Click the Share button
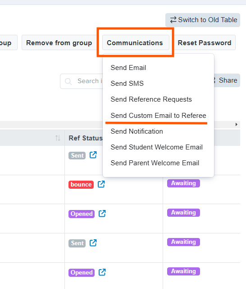Image resolution: width=246 pixels, height=289 pixels. (x=227, y=80)
